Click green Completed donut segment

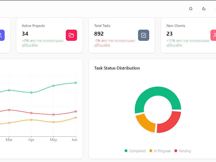(158, 91)
